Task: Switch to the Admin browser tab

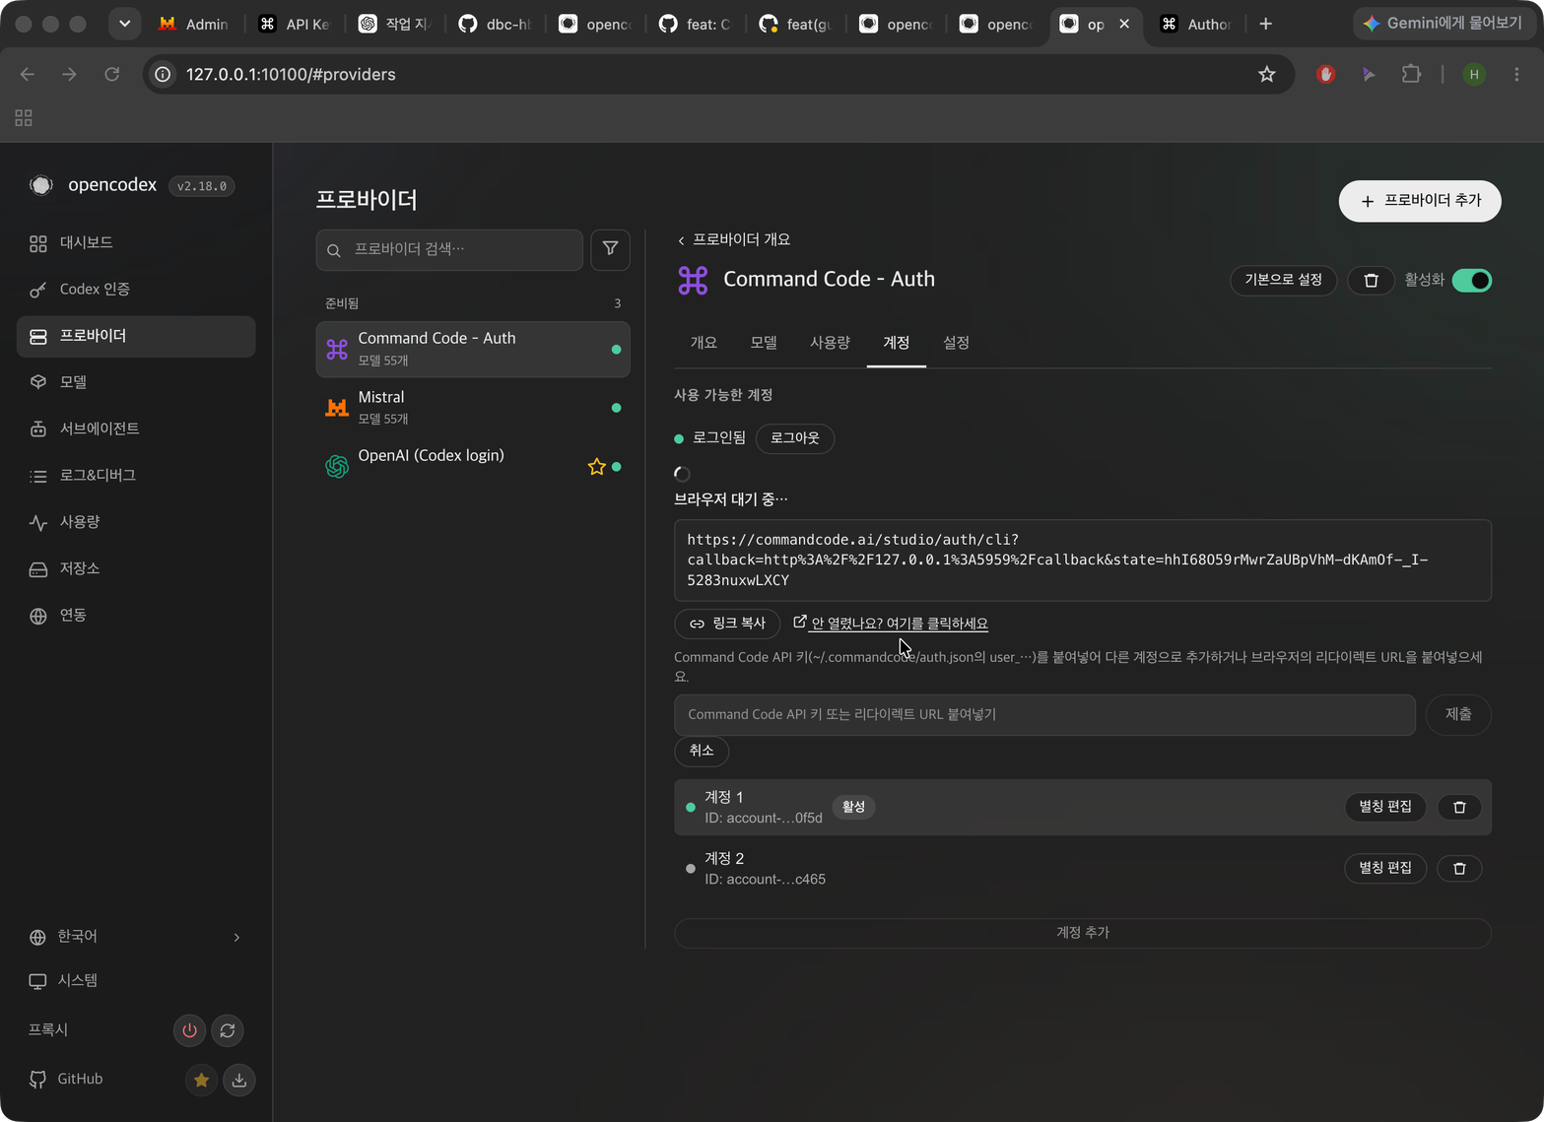Action: pos(195,24)
